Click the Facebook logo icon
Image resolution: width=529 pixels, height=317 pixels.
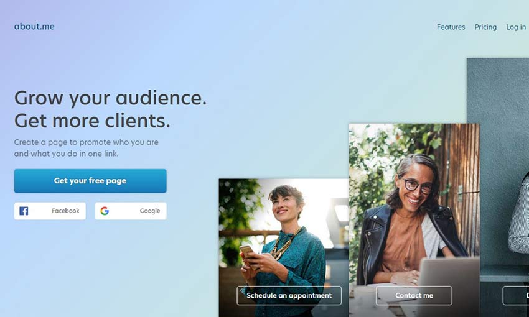tap(24, 211)
